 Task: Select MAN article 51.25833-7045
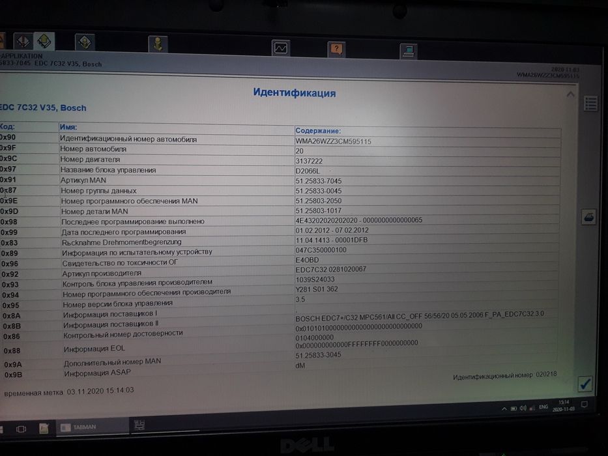tap(319, 181)
